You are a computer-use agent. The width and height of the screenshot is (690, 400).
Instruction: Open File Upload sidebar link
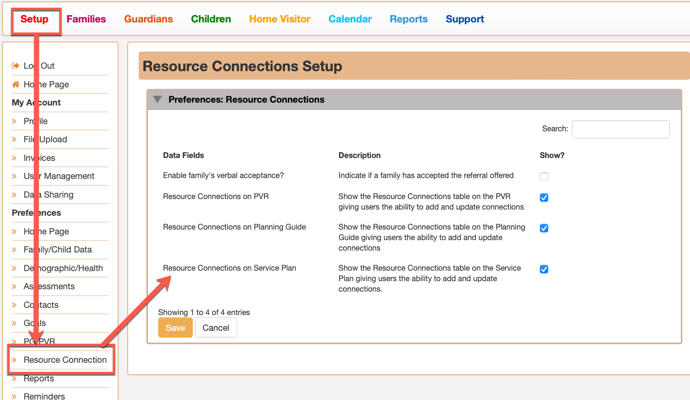45,139
